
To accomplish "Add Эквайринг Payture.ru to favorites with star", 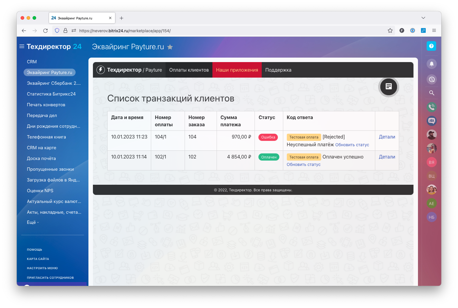I will tap(170, 47).
